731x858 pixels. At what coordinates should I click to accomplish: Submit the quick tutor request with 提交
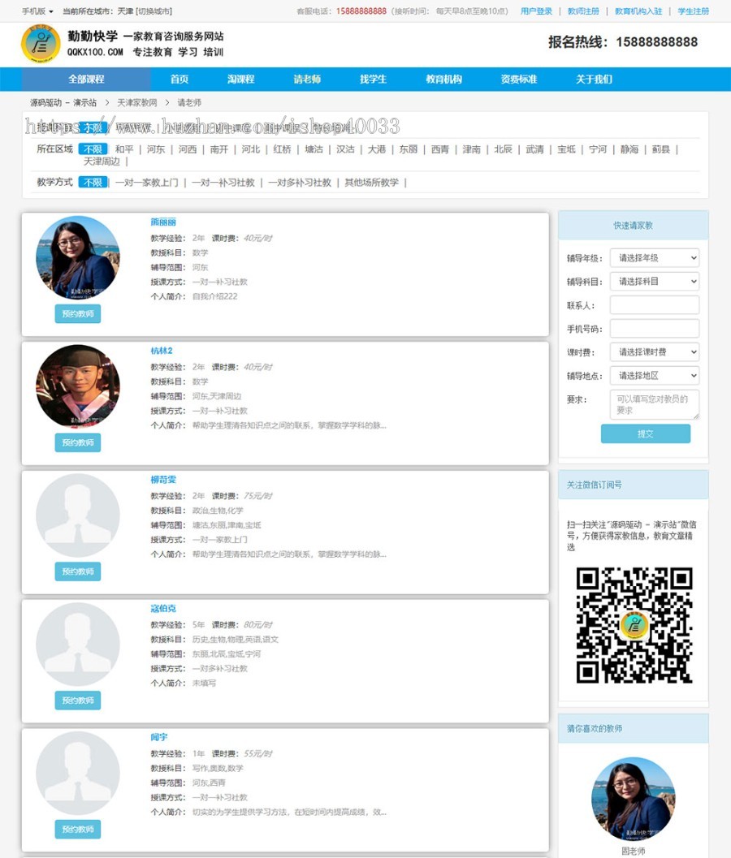click(646, 434)
